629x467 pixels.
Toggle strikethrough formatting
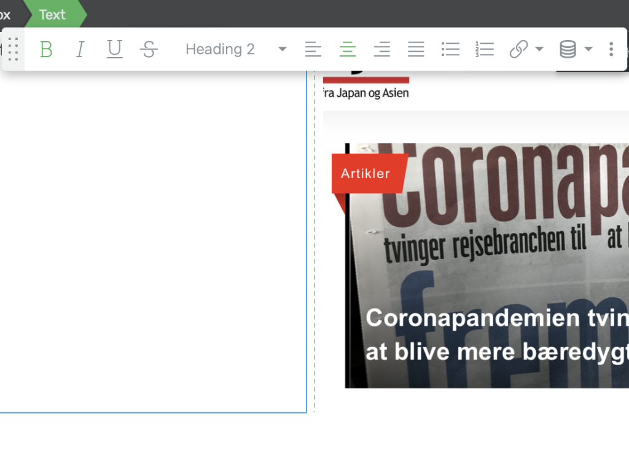pos(149,49)
